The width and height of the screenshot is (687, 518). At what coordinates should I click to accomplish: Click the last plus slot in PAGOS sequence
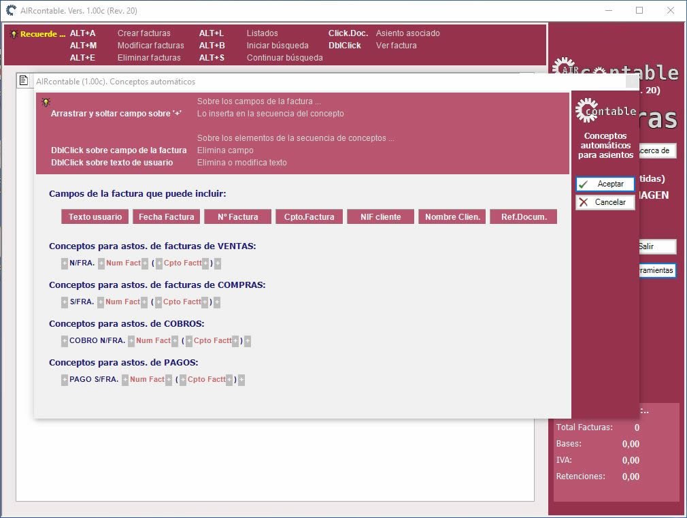click(x=241, y=380)
